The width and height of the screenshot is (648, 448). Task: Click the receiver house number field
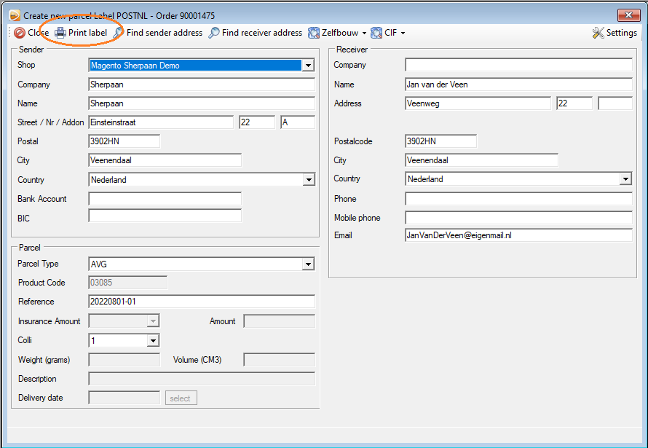(x=574, y=103)
